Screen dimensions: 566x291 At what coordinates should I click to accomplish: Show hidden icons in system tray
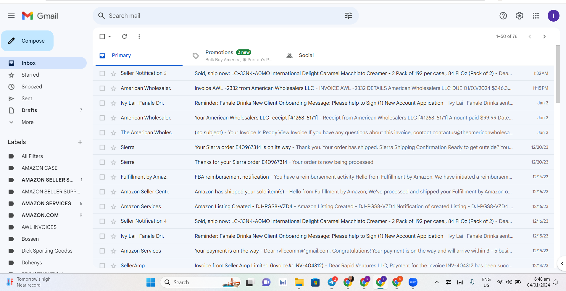[436, 282]
